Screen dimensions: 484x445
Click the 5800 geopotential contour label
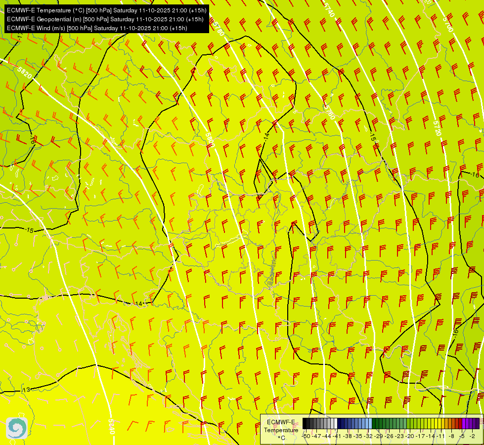pyautogui.click(x=210, y=140)
